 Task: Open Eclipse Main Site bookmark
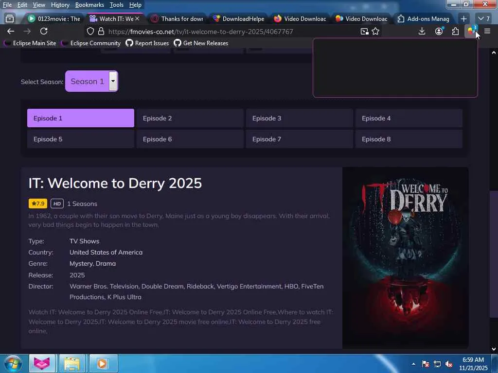pos(30,43)
